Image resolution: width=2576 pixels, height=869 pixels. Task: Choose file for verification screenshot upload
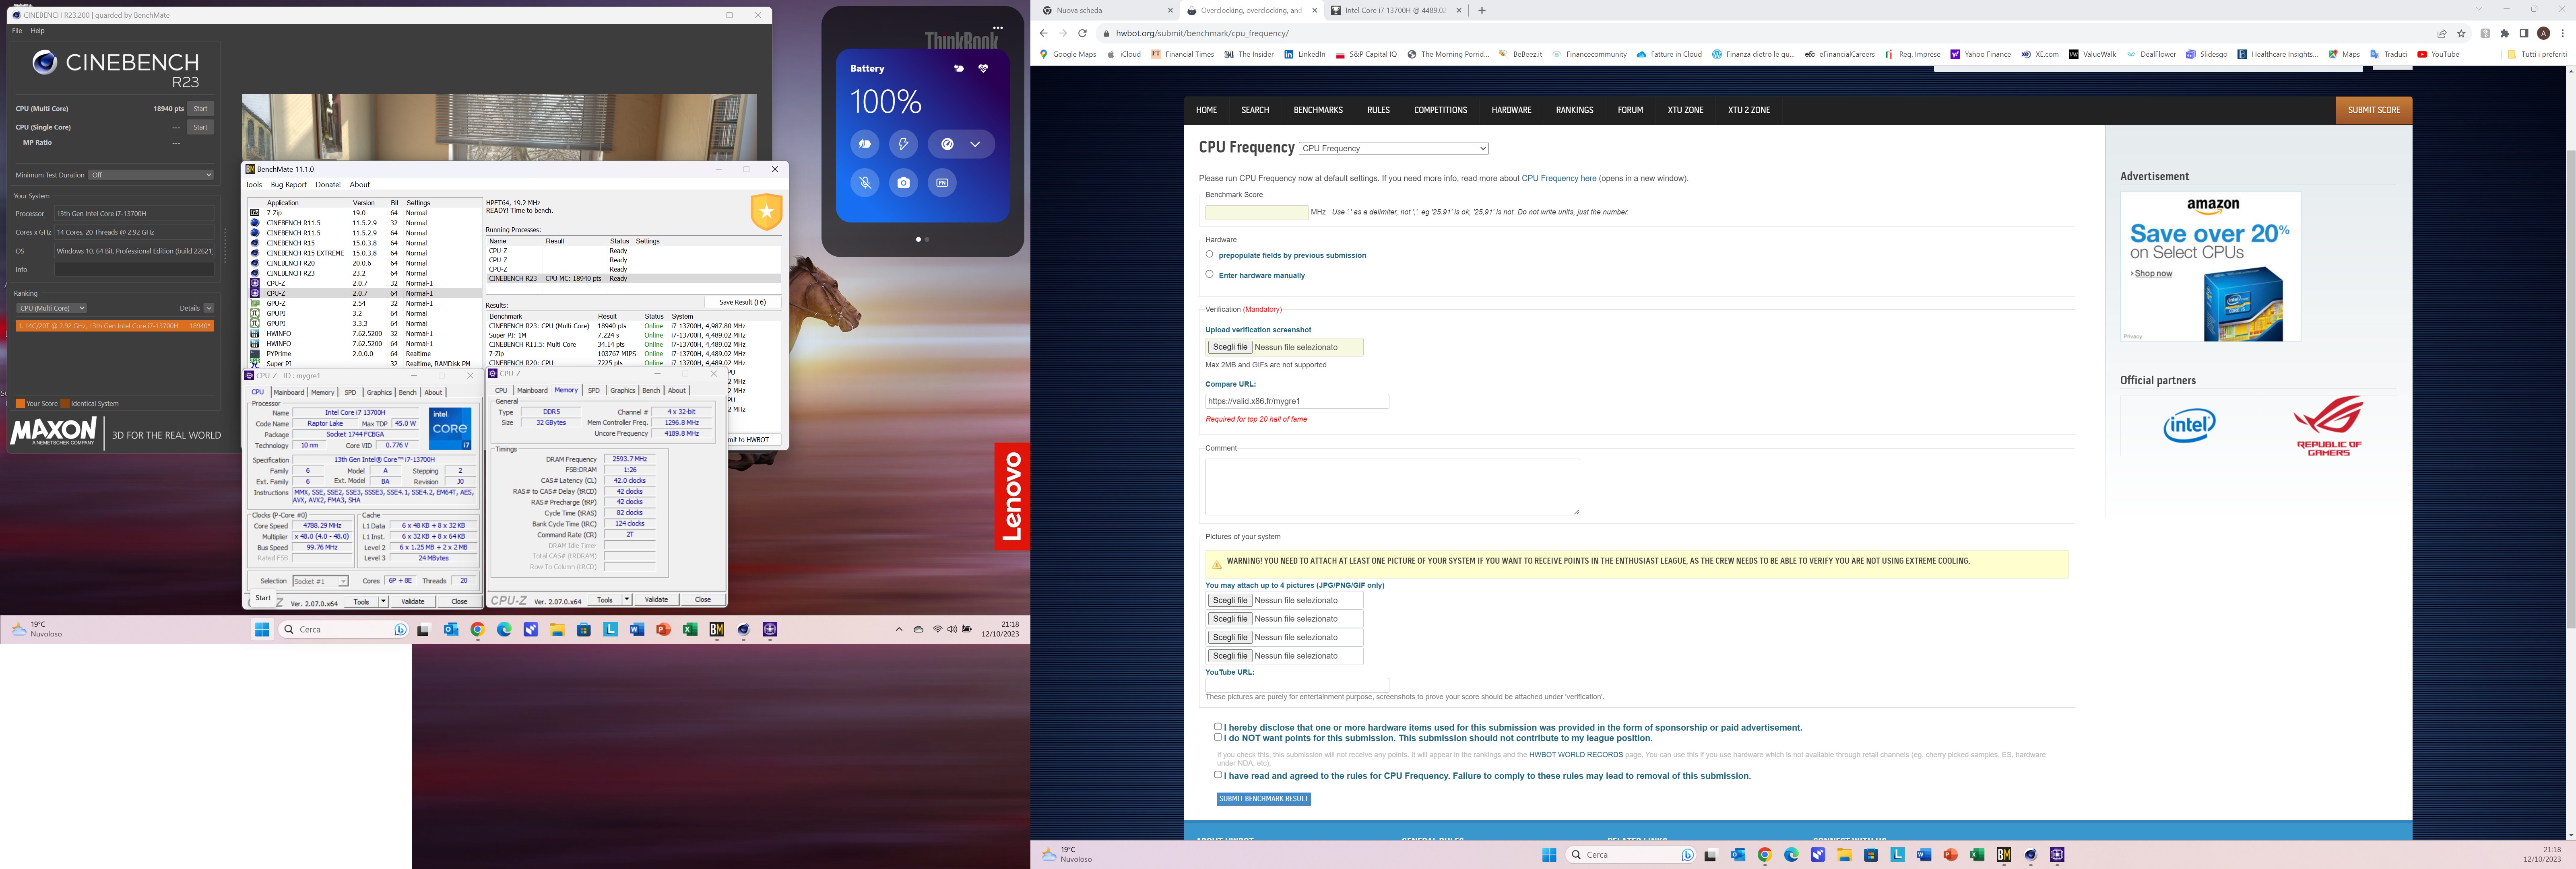(1230, 347)
